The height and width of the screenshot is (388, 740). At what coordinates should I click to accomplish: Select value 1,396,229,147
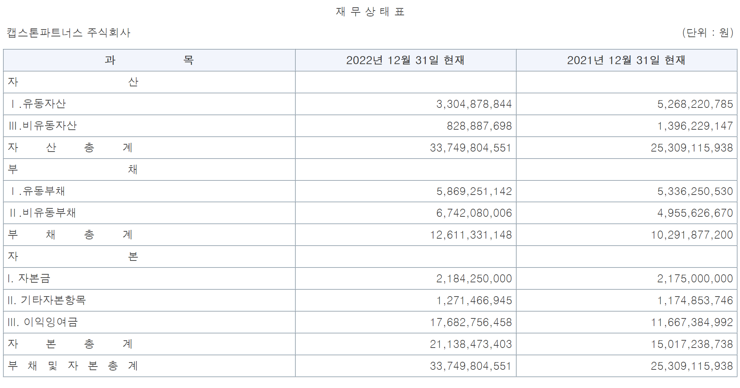tap(695, 126)
